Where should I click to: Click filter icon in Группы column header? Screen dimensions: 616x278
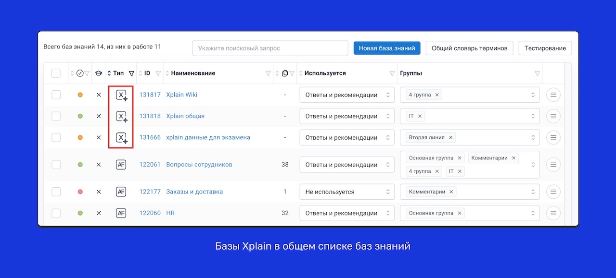tap(537, 73)
